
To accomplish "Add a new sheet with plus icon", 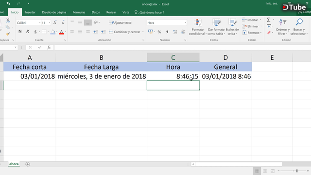I will coord(28,164).
